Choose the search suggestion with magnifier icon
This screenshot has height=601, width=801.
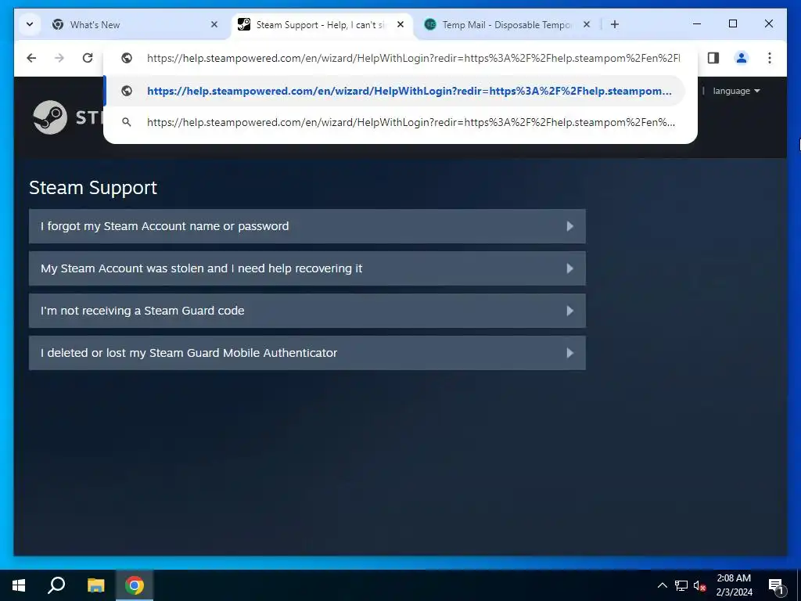[x=394, y=122]
